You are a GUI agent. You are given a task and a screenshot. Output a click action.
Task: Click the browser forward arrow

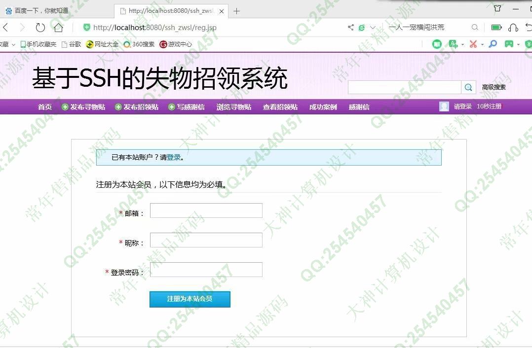[22, 28]
